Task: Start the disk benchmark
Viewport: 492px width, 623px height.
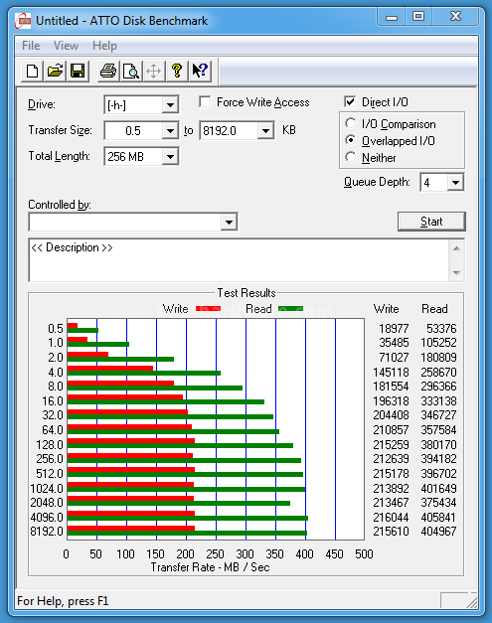Action: 431,222
